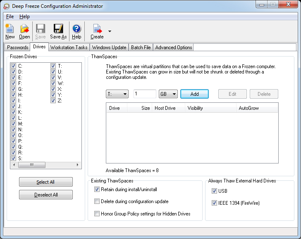Uncheck Retain during install/uninstall
The image size is (301, 239).
click(97, 189)
